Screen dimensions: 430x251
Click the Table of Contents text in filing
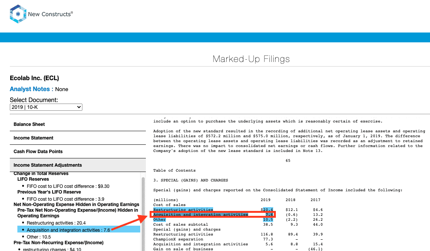pos(175,170)
